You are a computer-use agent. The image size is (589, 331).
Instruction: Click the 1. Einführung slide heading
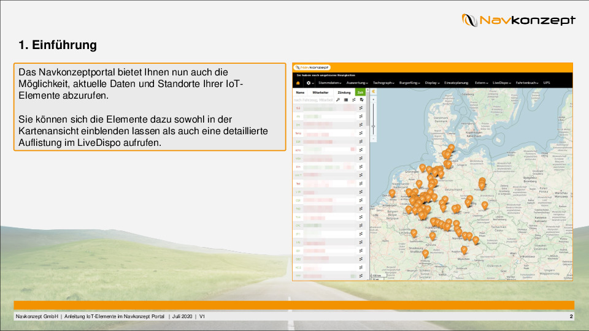coord(58,45)
